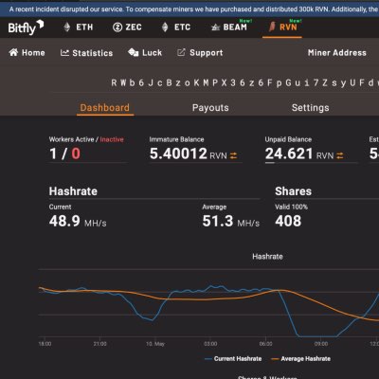Select the BEAM coin icon
The image size is (379, 379).
click(215, 27)
